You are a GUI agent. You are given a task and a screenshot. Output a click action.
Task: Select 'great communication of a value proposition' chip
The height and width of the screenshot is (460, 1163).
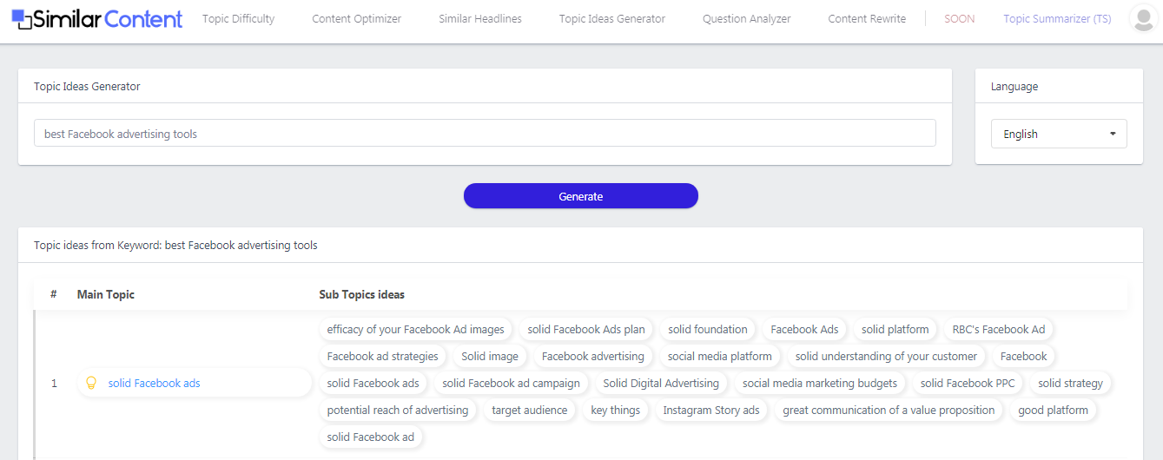coord(889,410)
